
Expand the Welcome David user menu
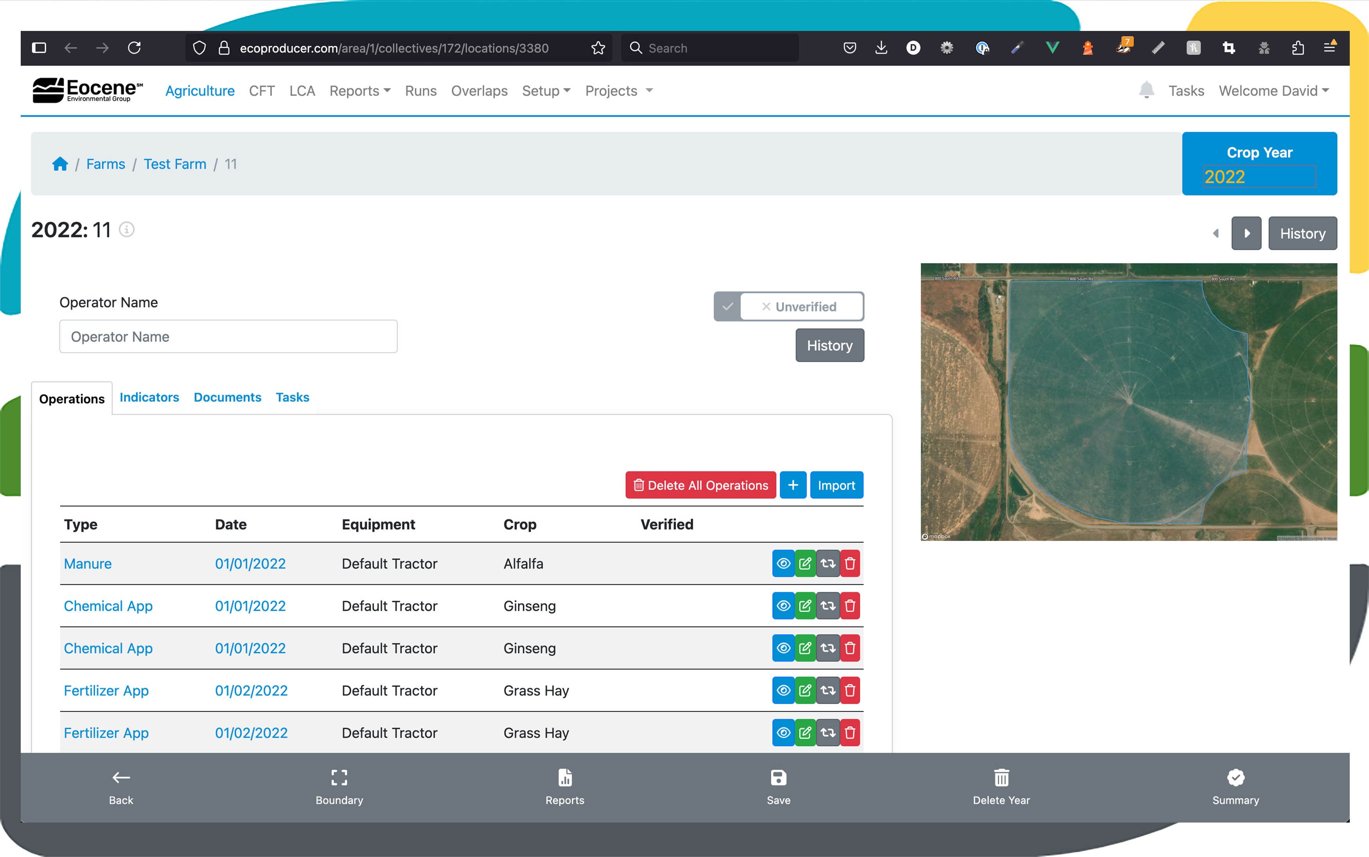[x=1273, y=91]
